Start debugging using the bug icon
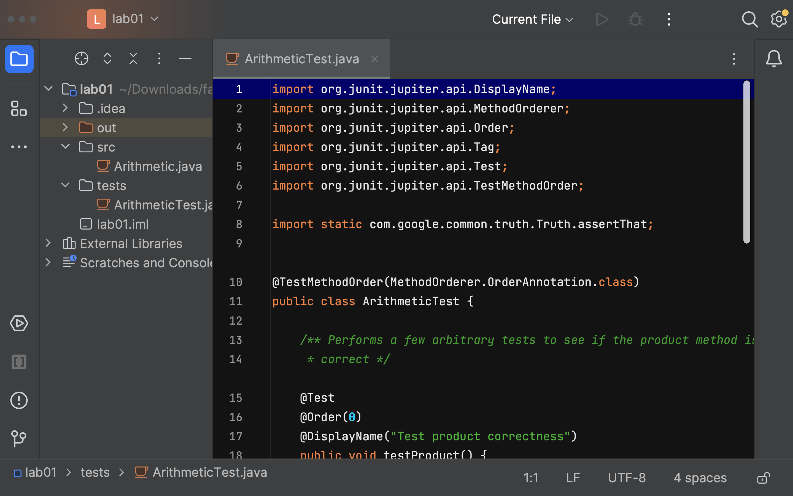The height and width of the screenshot is (496, 793). click(x=635, y=19)
